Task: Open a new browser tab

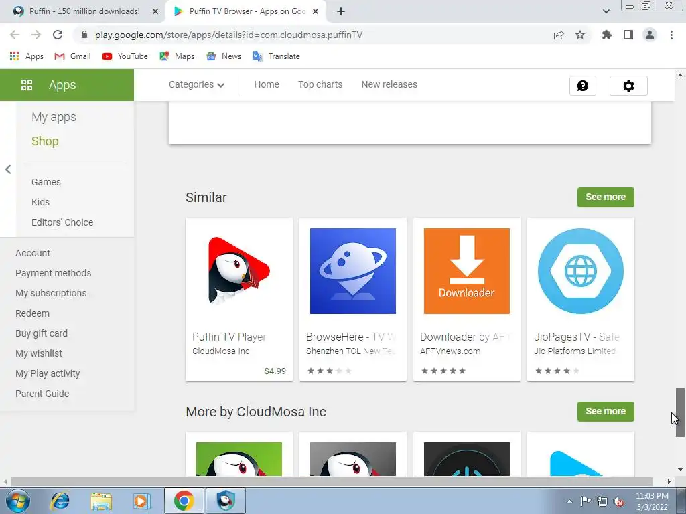Action: pos(341,11)
